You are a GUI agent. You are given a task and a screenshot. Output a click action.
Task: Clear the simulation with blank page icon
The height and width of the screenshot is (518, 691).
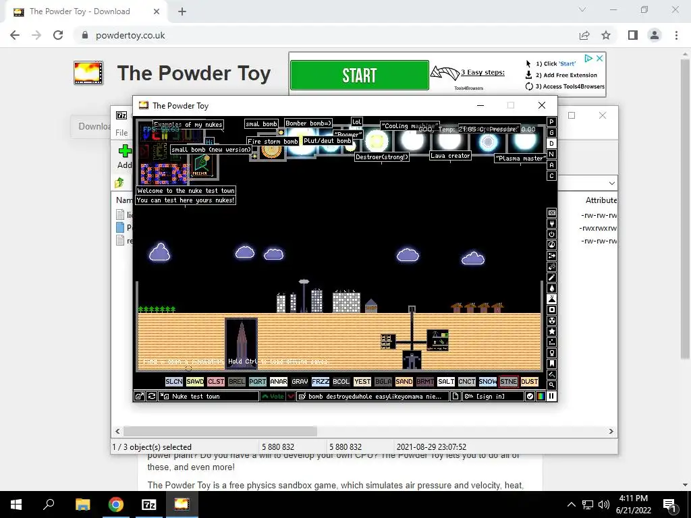455,397
